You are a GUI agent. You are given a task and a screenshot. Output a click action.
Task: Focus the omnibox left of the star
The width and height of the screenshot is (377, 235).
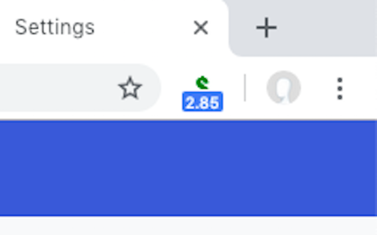pyautogui.click(x=55, y=88)
